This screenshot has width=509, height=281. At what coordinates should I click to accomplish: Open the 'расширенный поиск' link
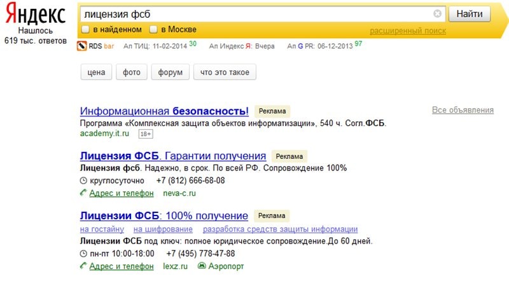click(408, 31)
